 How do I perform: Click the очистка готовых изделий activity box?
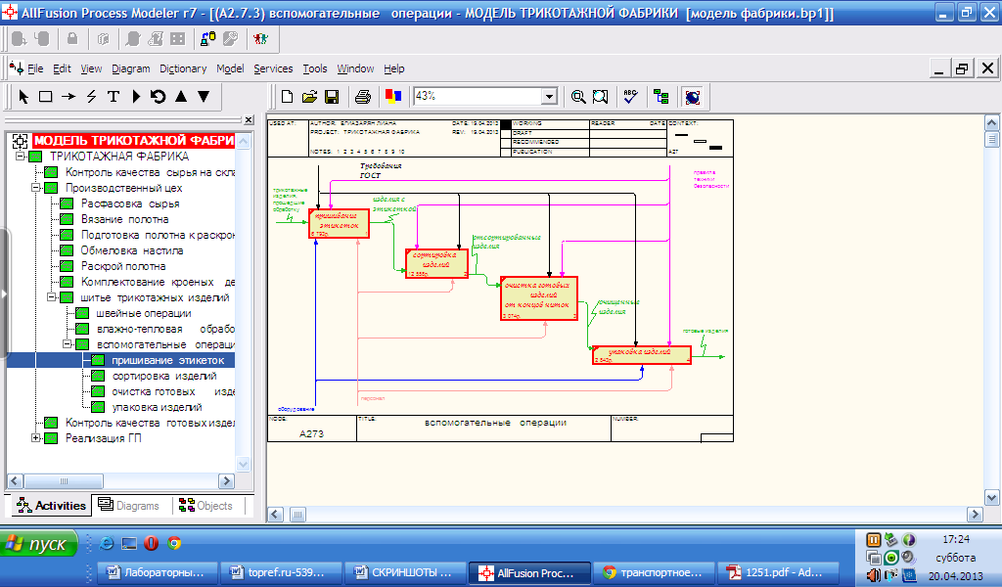coord(539,298)
